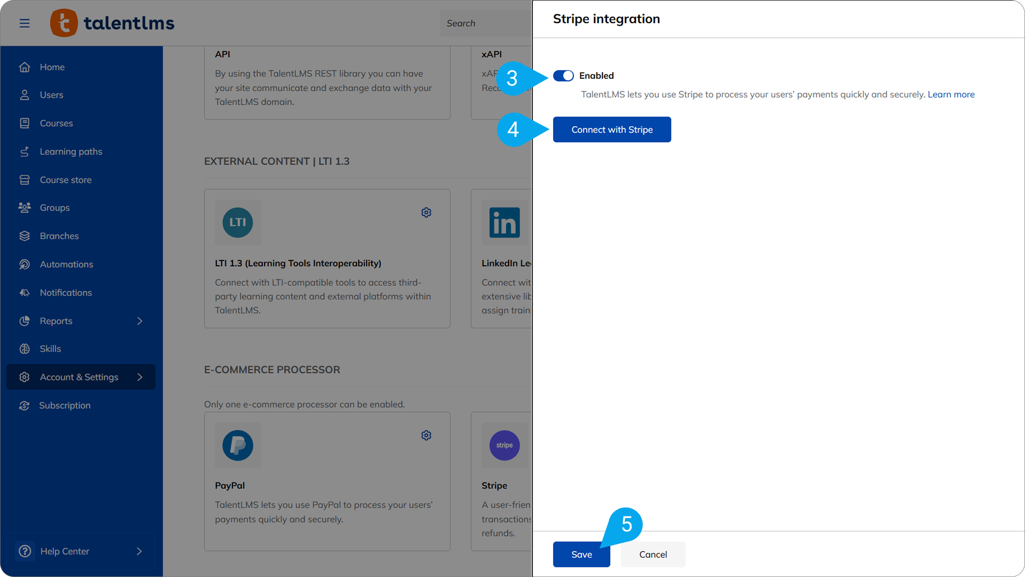Image resolution: width=1025 pixels, height=577 pixels.
Task: Click the TalentLMS logo
Action: coord(112,23)
